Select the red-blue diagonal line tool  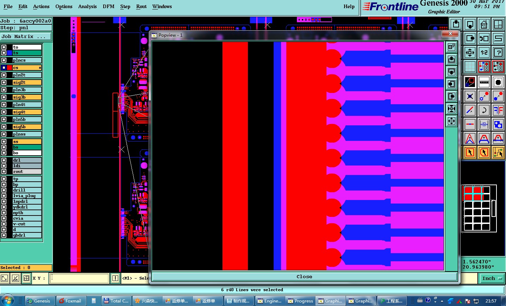click(x=470, y=110)
